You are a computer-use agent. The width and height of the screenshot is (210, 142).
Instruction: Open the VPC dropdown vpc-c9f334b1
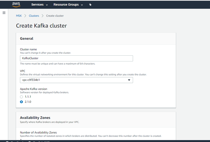click(x=76, y=80)
